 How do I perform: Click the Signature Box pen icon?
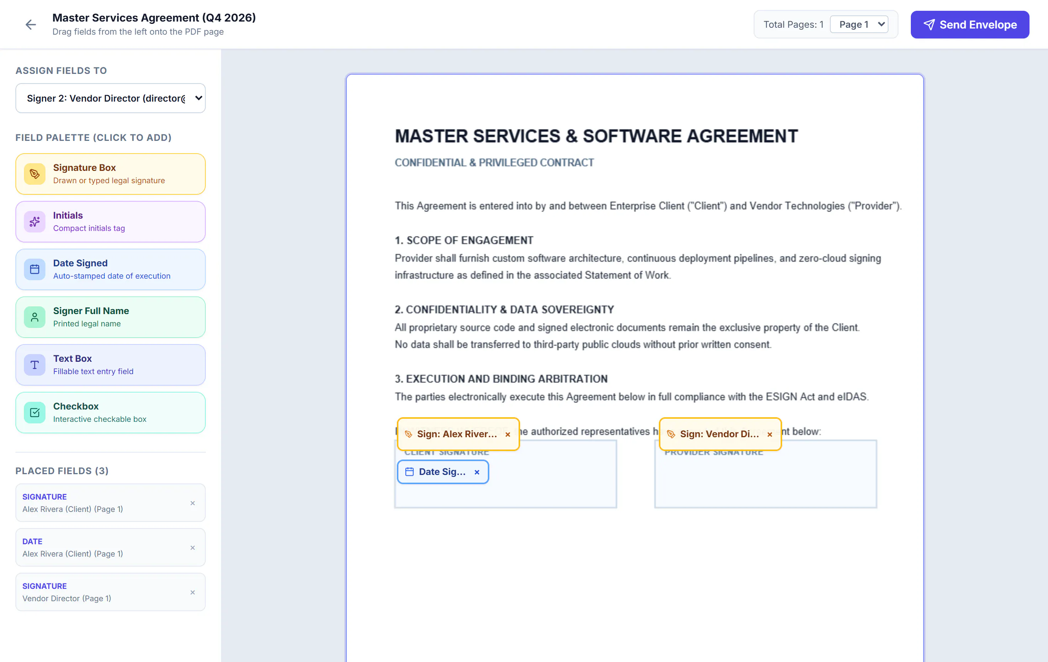pyautogui.click(x=35, y=174)
